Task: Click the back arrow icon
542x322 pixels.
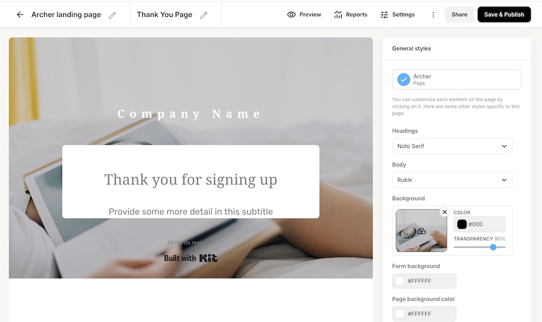Action: (x=20, y=15)
